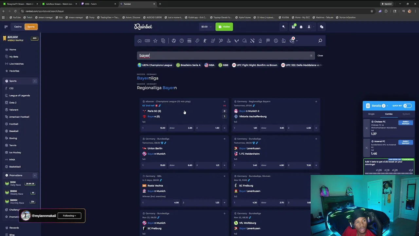This screenshot has width=419, height=236.
Task: Favorite the Rasta Vechta match
Action: pyautogui.click(x=224, y=176)
